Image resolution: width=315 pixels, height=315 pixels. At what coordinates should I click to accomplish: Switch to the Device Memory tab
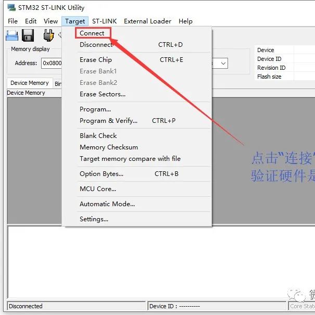pos(30,83)
